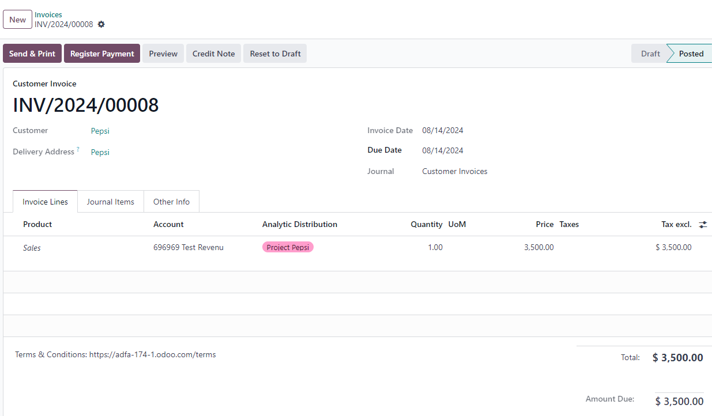Click the Quantity column header

(427, 224)
